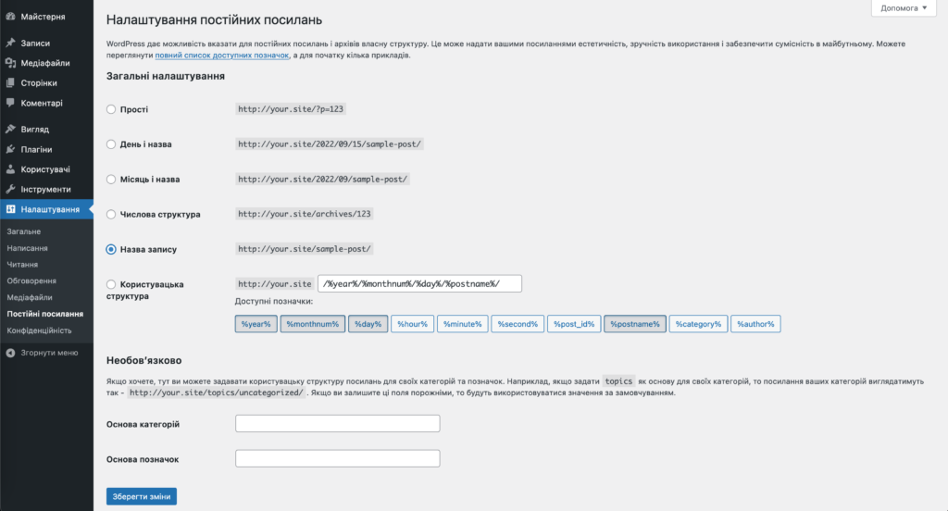Open Коментарі via its speech bubble icon
This screenshot has width=948, height=511.
(10, 103)
